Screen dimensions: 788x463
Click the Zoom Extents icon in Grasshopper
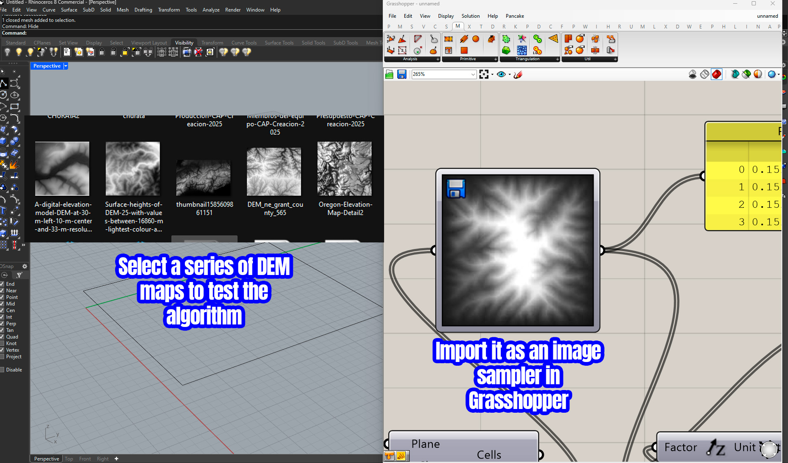pos(484,74)
